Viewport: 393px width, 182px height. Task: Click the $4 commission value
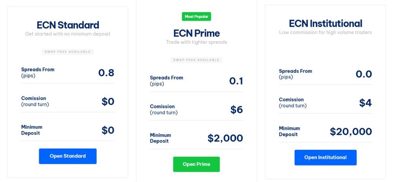pos(365,103)
